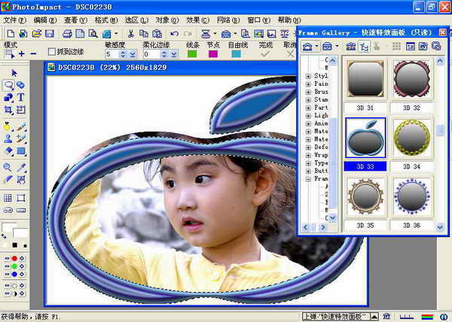452x322 pixels.
Task: Select the Pick (arrow) tool
Action: click(x=14, y=72)
